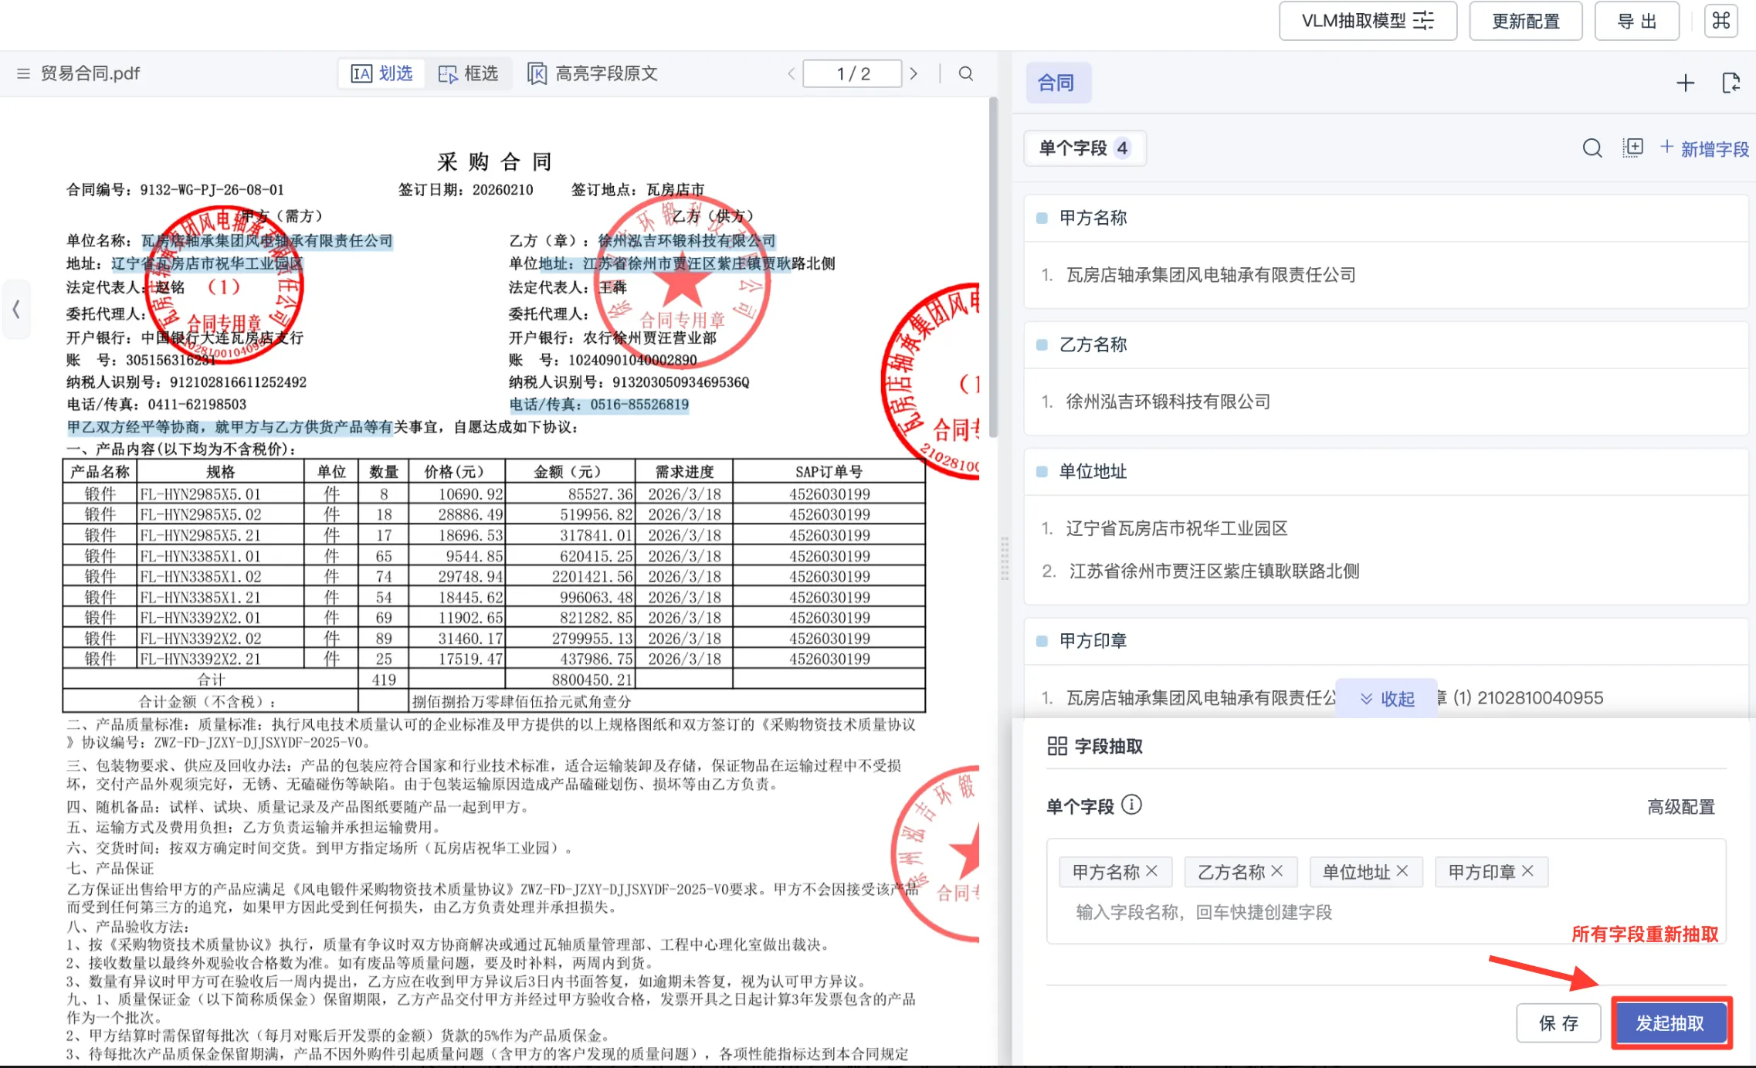Remove the 甲方名称 tag

click(1151, 871)
